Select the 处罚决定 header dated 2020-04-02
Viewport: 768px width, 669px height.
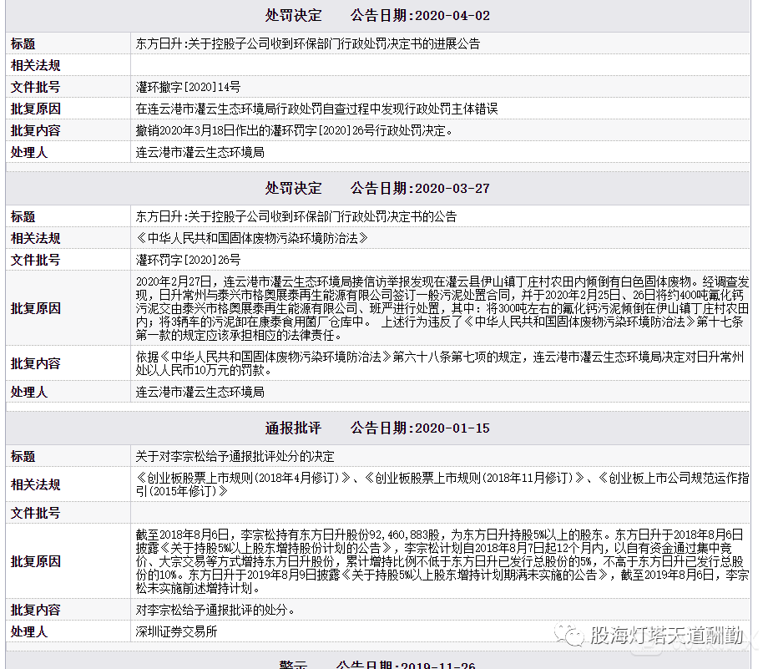click(377, 16)
